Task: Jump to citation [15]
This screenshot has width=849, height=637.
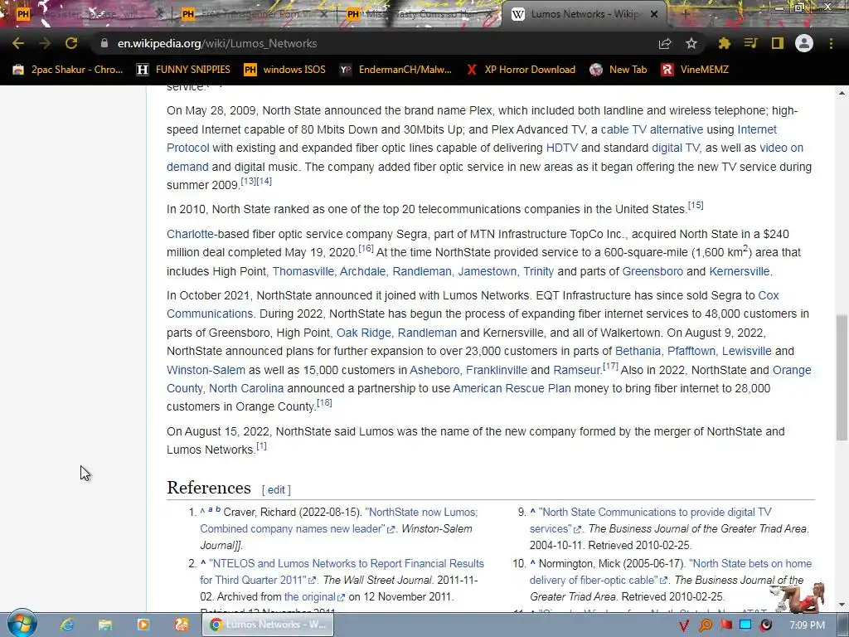Action: coord(696,206)
